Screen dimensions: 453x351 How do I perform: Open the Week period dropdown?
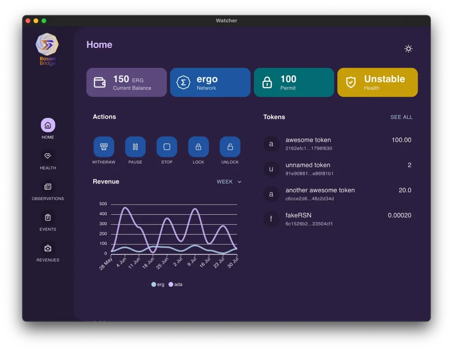pos(229,182)
